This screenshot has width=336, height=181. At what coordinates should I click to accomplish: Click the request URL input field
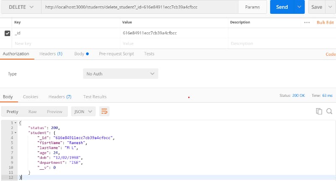[139, 7]
